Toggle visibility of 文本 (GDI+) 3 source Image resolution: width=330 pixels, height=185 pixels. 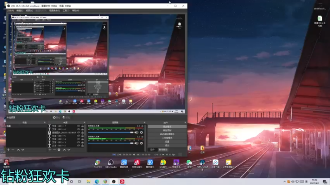point(78,142)
